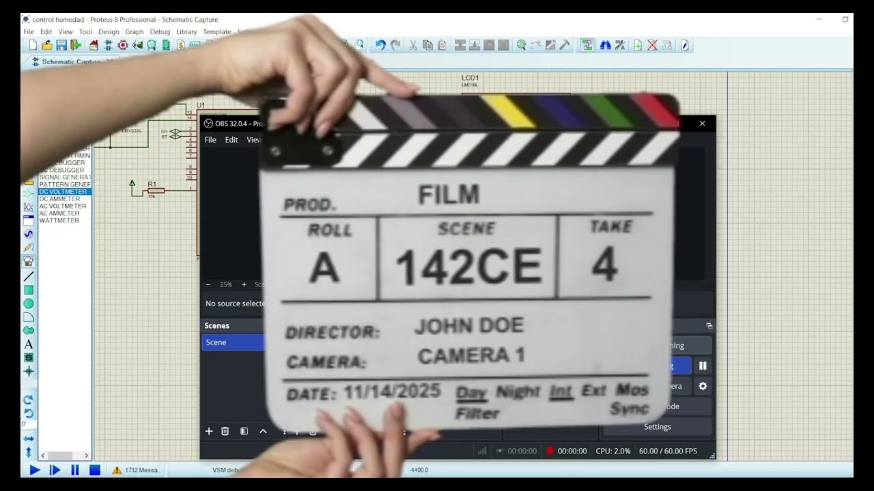Choose the virtual instruments mode icon
The width and height of the screenshot is (874, 491).
(29, 261)
